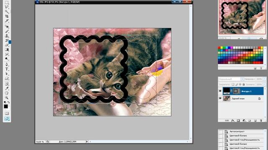The height and width of the screenshot is (150, 268).
Task: Change screen mode at toolbox bottom
Action: pyautogui.click(x=7, y=119)
